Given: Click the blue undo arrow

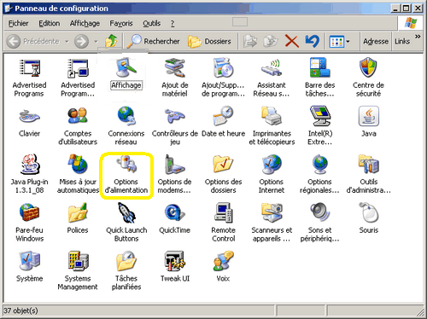Looking at the screenshot, I should 313,42.
